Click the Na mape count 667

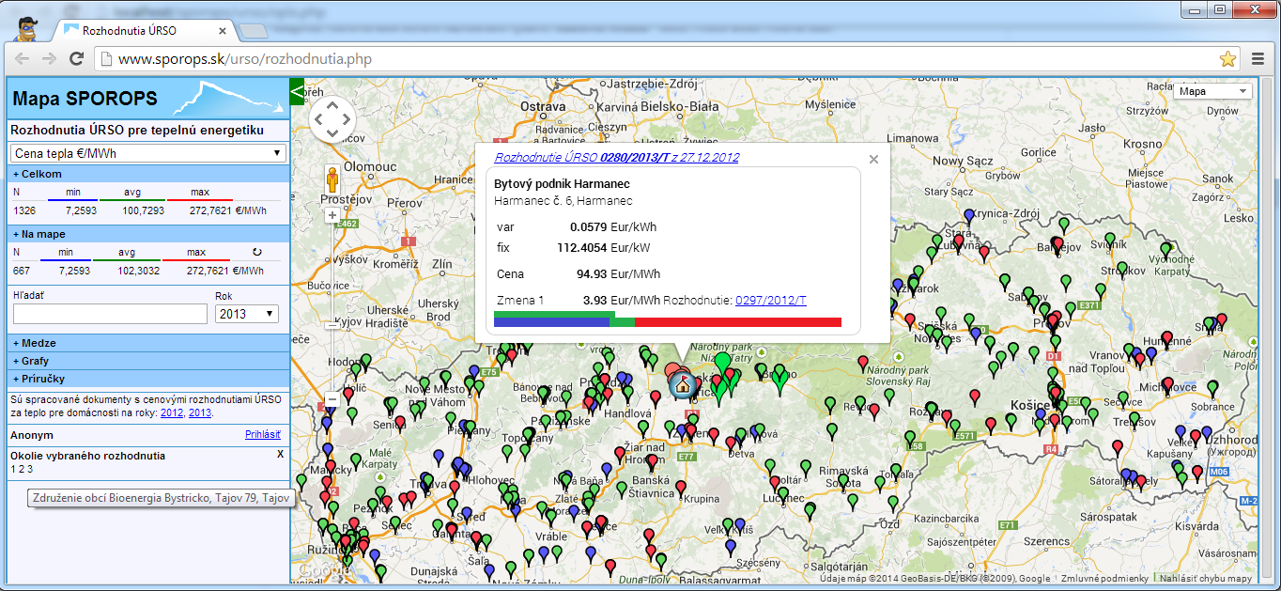click(22, 271)
